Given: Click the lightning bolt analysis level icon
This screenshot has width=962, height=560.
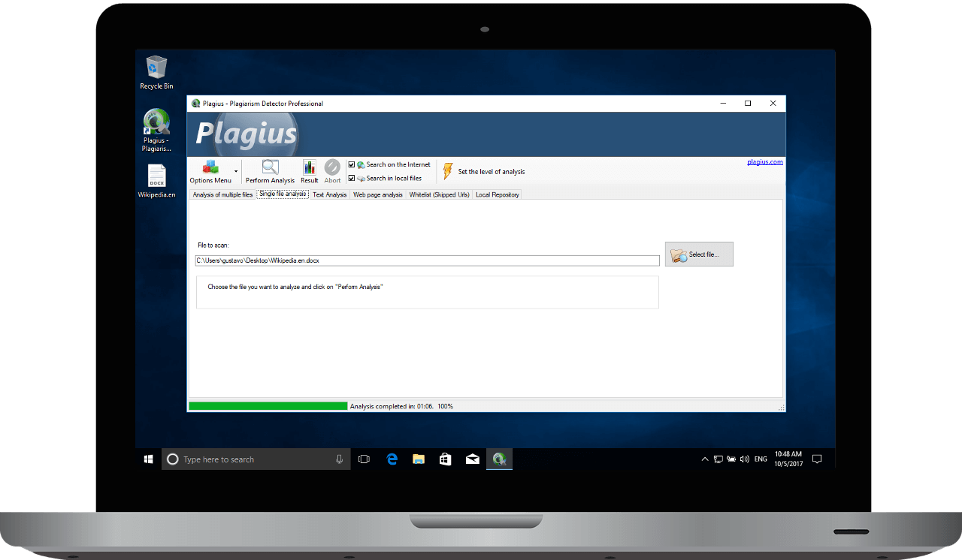Looking at the screenshot, I should tap(447, 171).
